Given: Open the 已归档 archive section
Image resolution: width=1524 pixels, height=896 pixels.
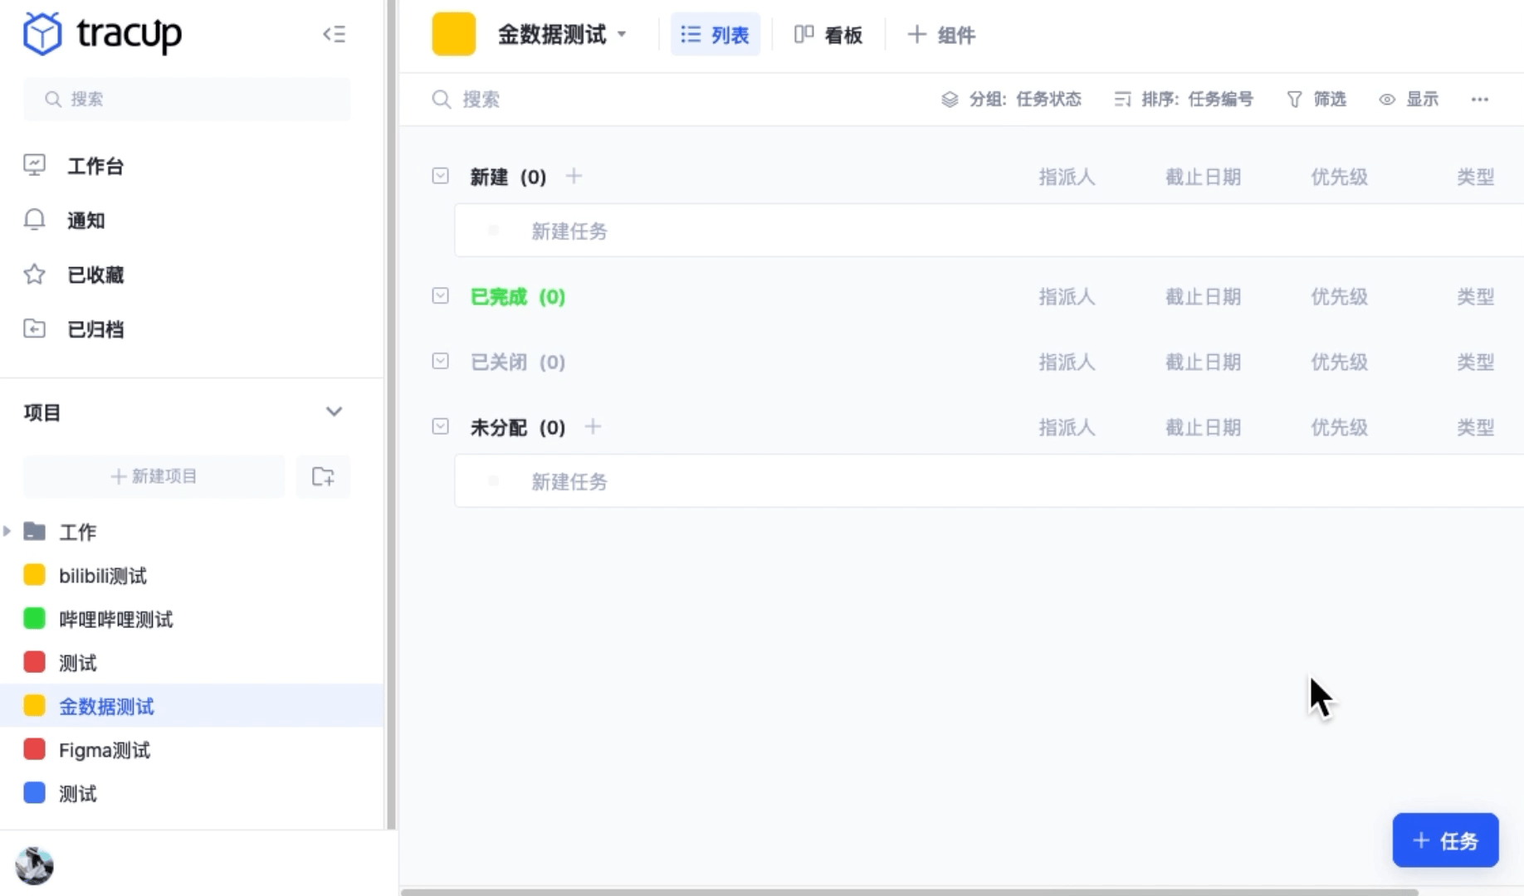Looking at the screenshot, I should pyautogui.click(x=93, y=329).
